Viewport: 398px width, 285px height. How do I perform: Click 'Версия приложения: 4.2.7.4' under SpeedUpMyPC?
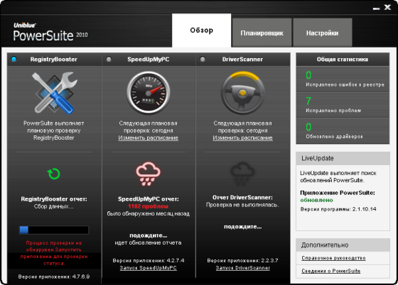[x=149, y=260]
